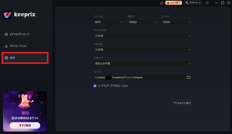
Task: Open the 字幕タイプ 埋め込み字幕 dropdown
Action: point(142,63)
